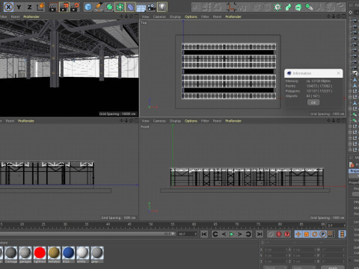Click zoom-view icon in Front viewport header
This screenshot has width=359, height=269.
point(334,120)
